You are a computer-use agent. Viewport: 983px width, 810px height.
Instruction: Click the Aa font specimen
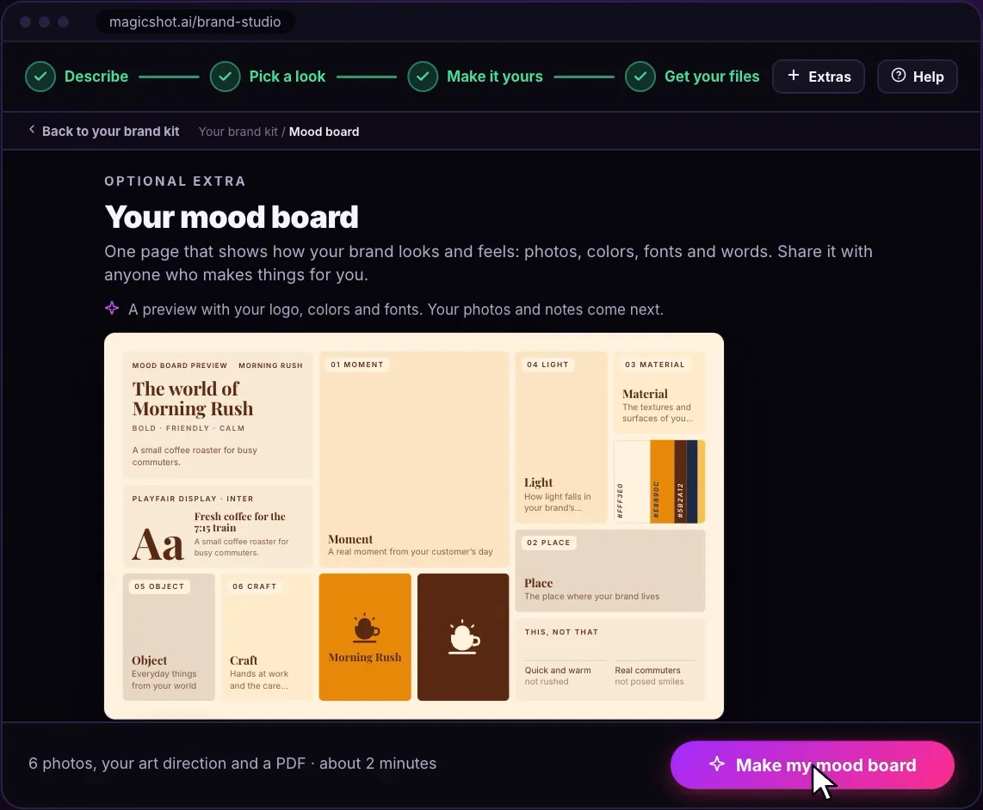[158, 543]
